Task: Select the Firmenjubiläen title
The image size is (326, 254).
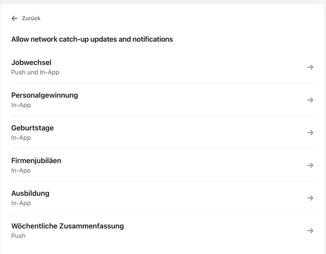Action: pyautogui.click(x=36, y=160)
